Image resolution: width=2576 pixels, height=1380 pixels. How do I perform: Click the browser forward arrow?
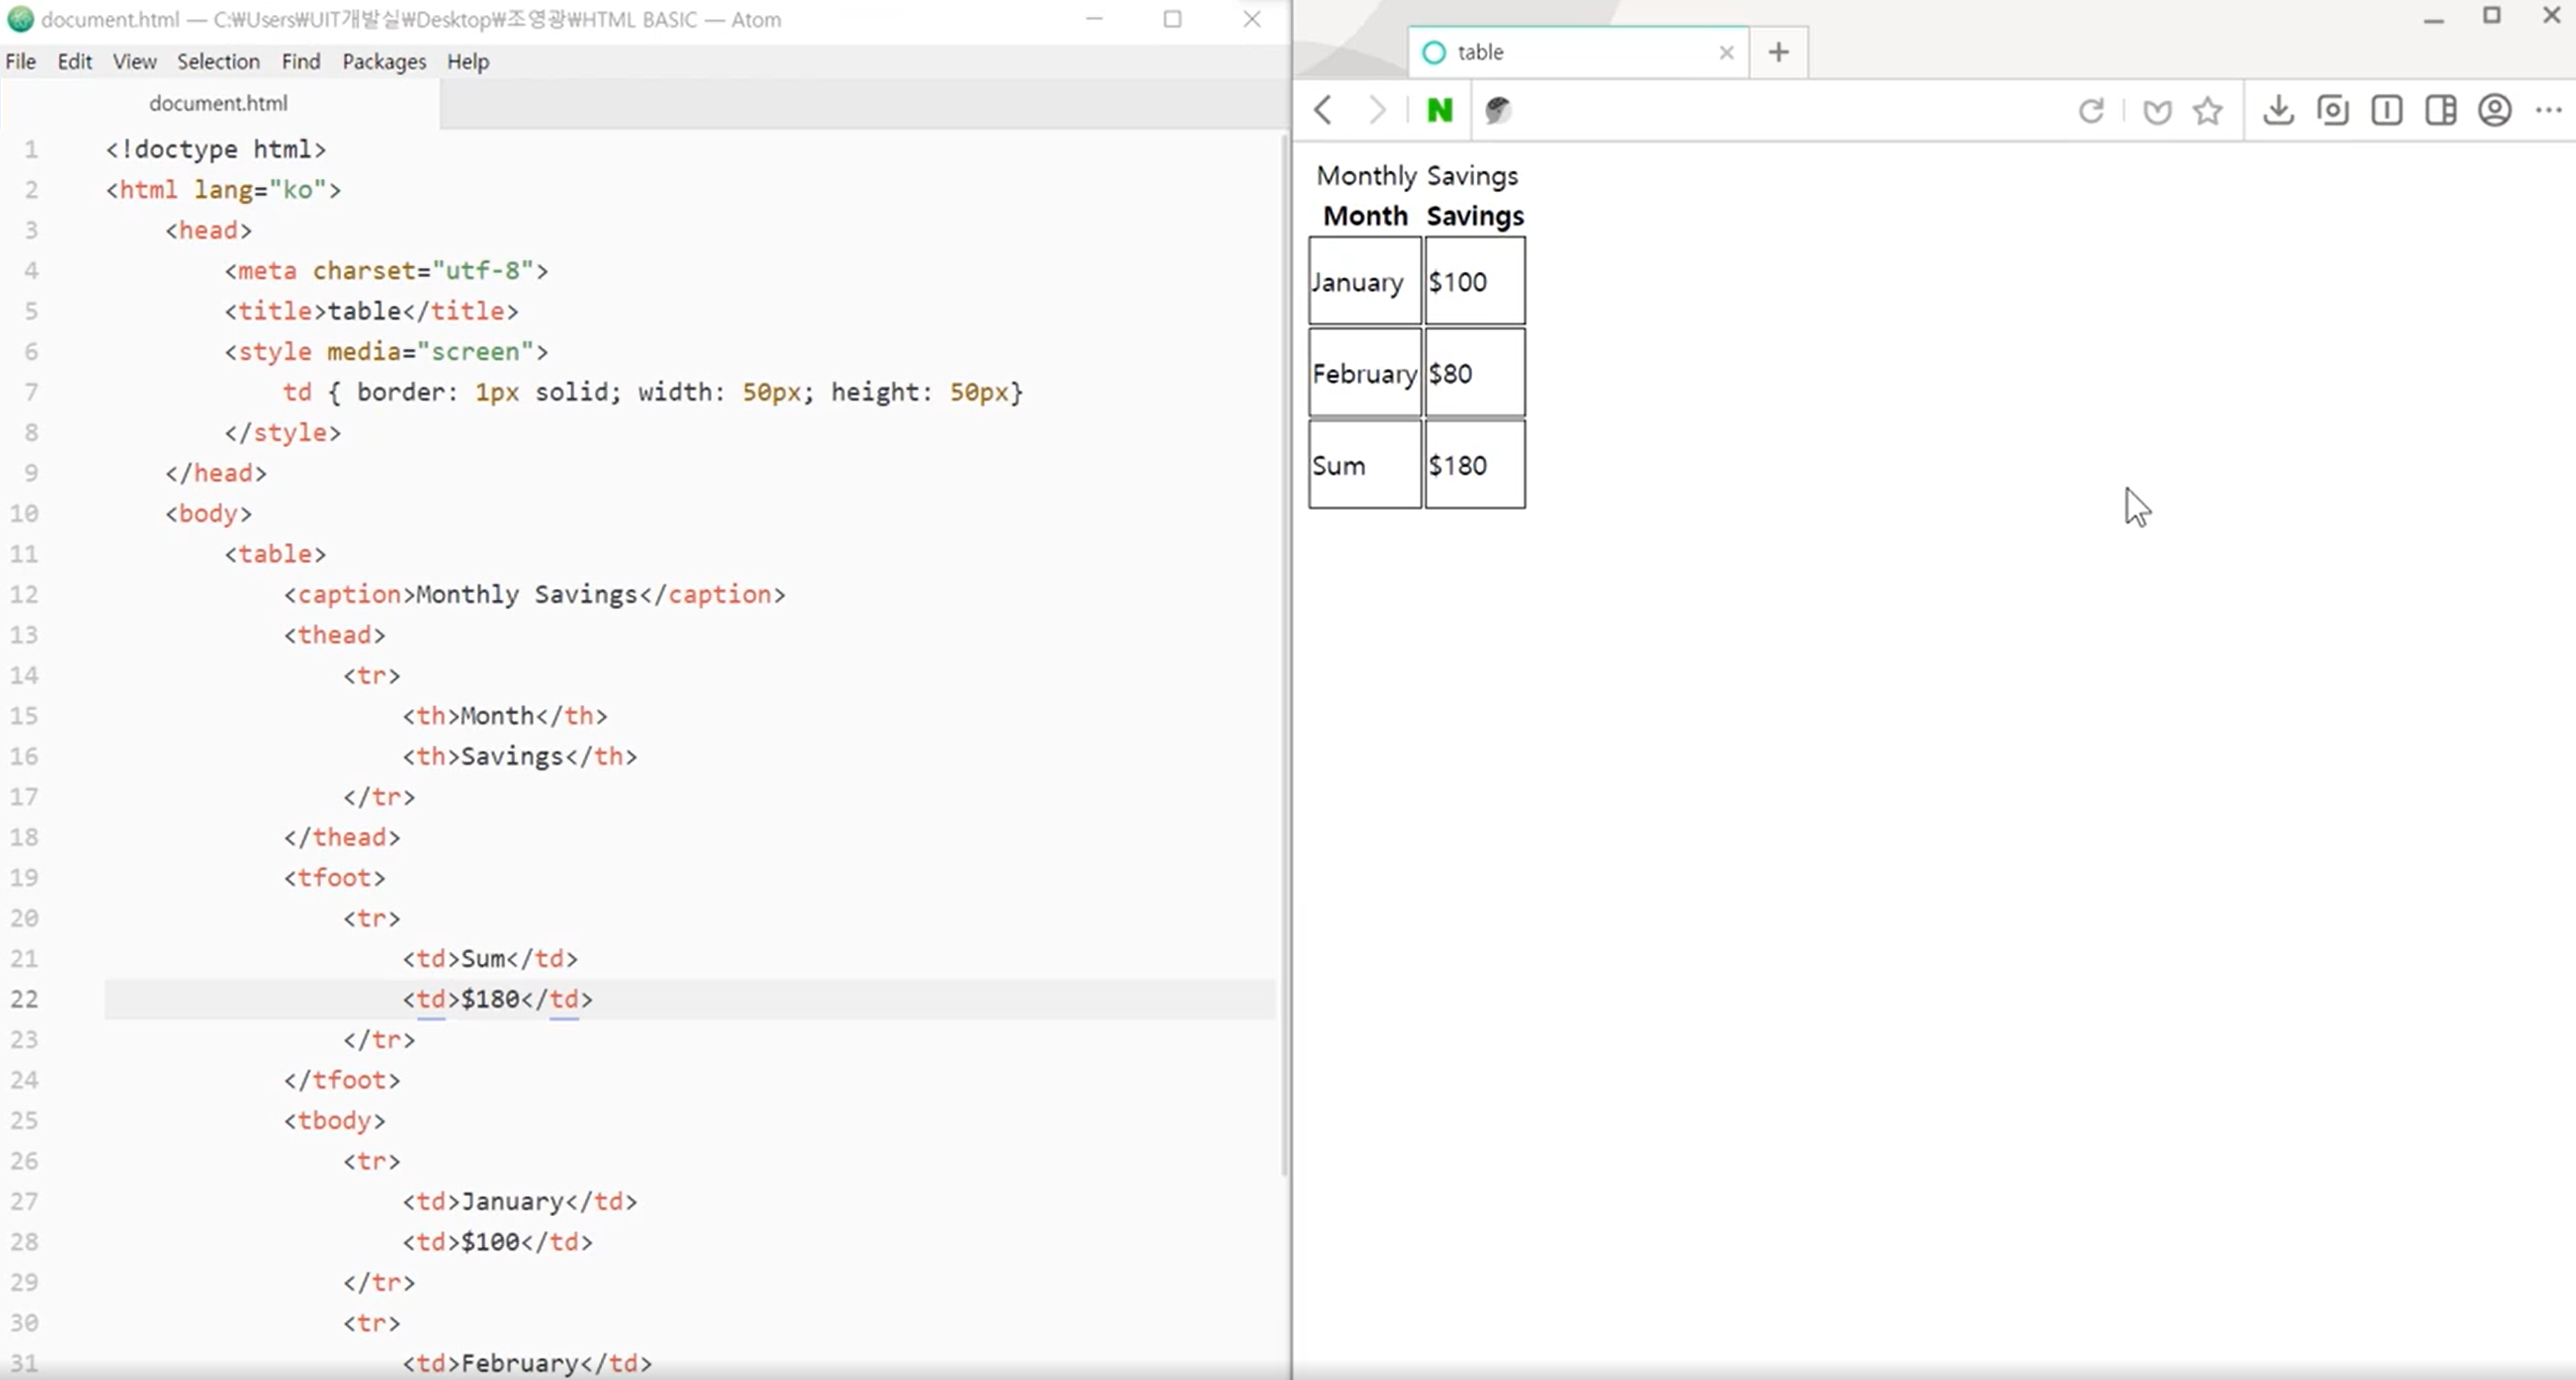tap(1377, 110)
